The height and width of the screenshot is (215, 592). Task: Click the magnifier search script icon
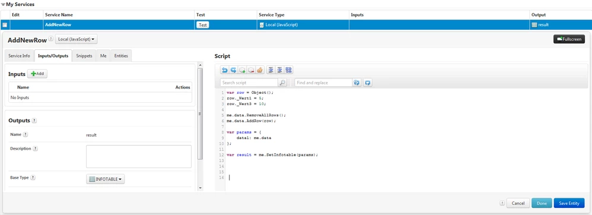coord(282,83)
